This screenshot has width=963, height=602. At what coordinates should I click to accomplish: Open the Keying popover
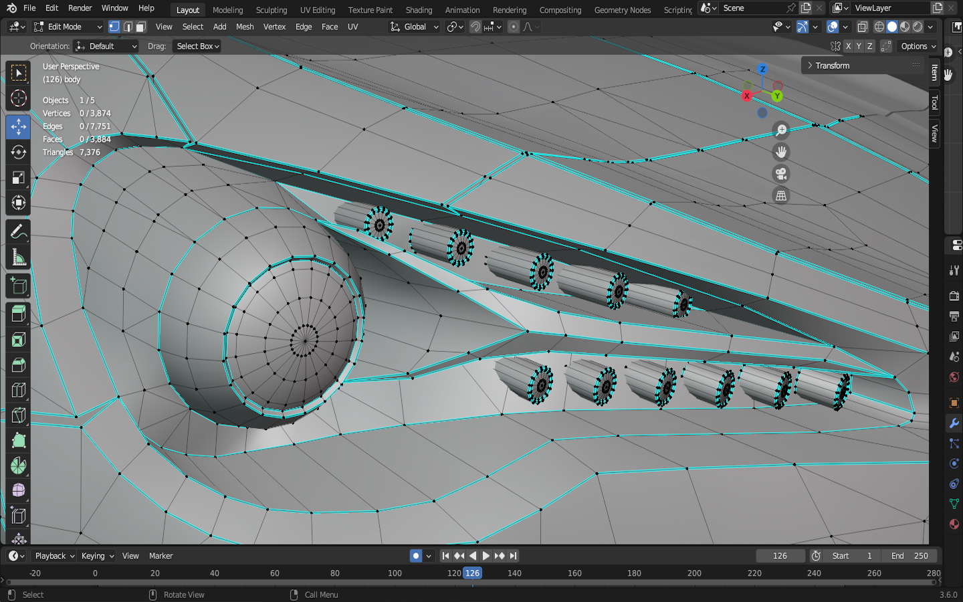97,556
